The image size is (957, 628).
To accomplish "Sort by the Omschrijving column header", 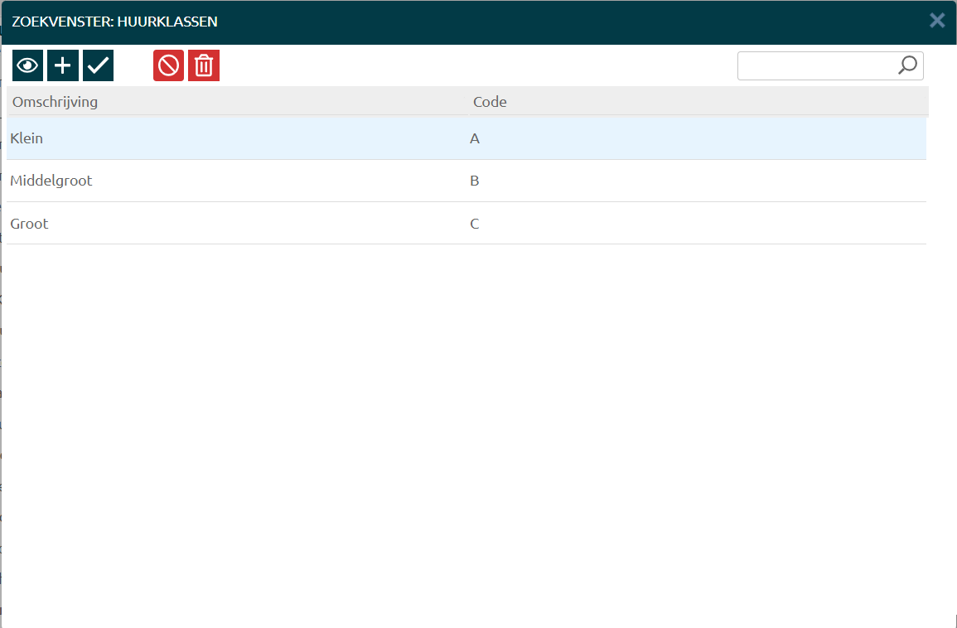I will click(x=56, y=102).
